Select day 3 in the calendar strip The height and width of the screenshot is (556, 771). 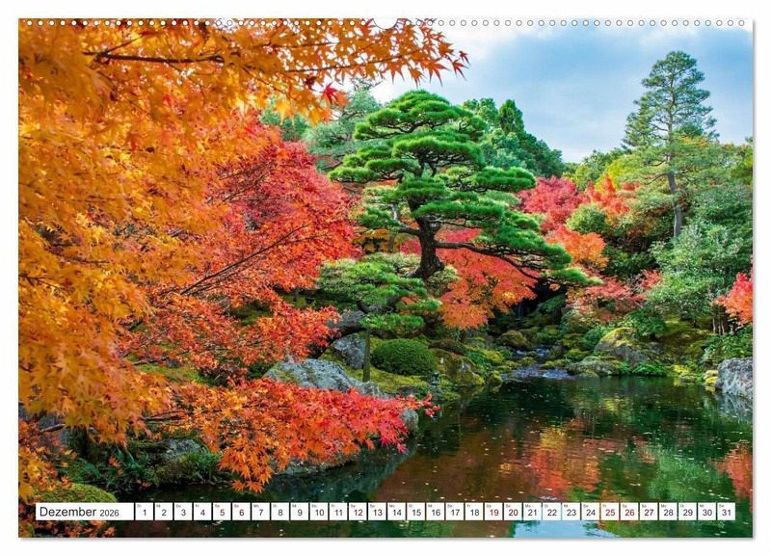pyautogui.click(x=182, y=512)
